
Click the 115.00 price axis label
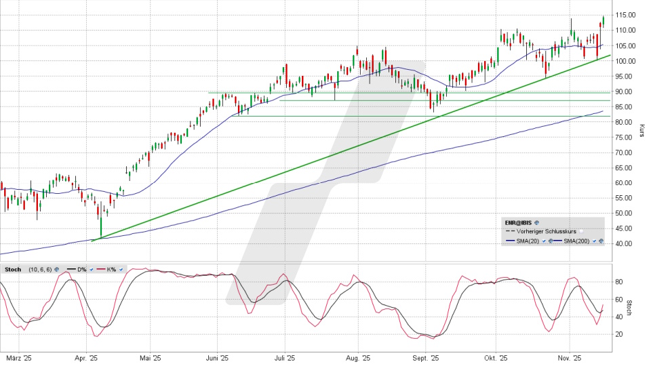click(x=625, y=15)
